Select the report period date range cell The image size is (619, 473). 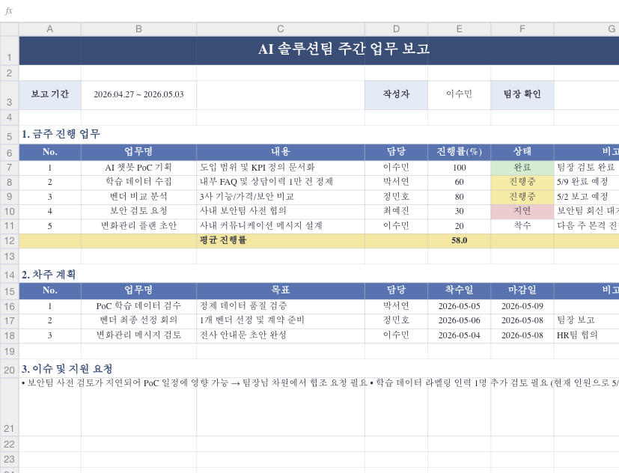click(x=138, y=95)
